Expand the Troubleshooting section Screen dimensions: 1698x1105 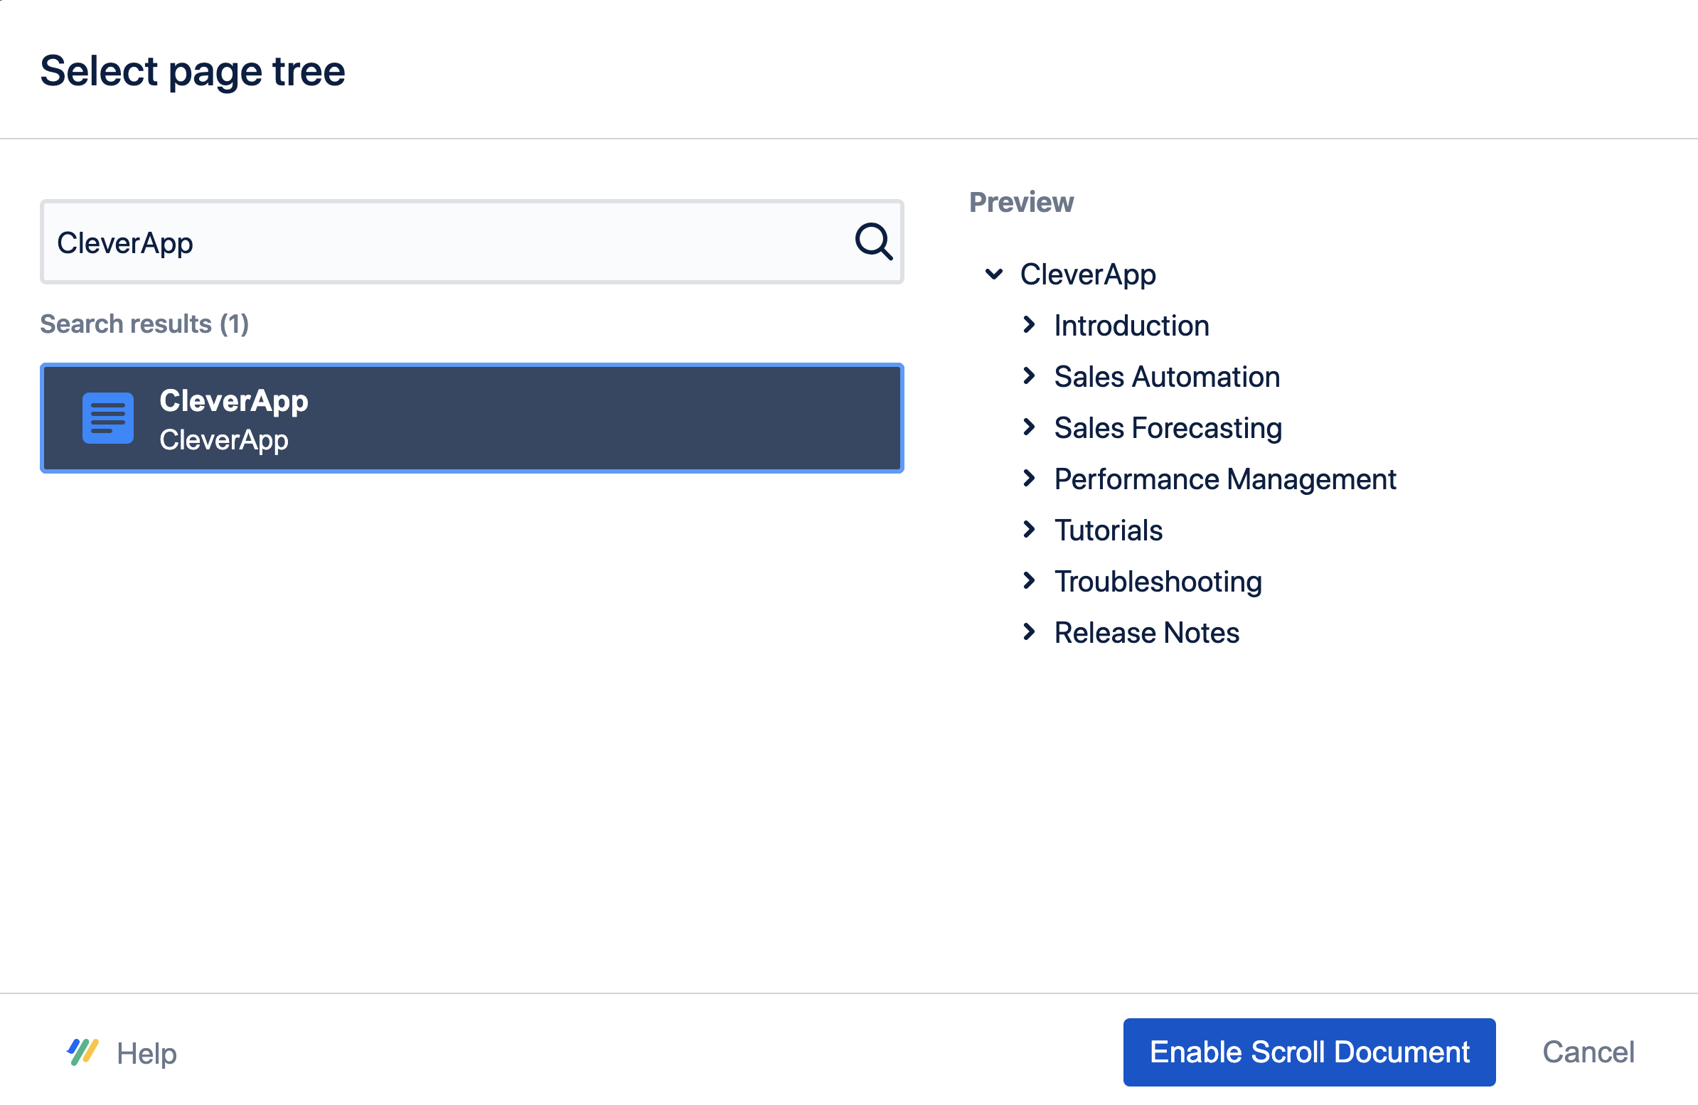tap(1030, 582)
